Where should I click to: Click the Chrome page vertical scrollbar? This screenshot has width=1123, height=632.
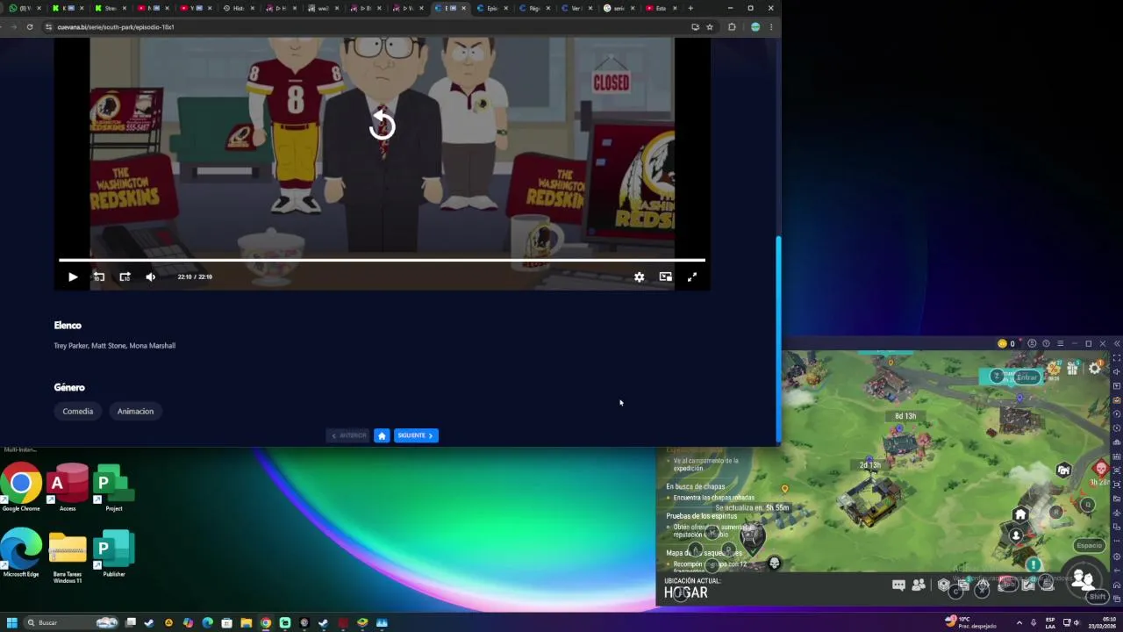(777, 338)
